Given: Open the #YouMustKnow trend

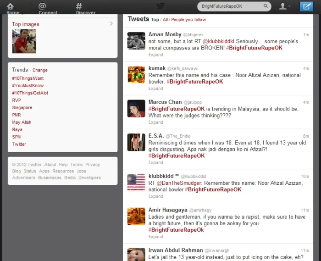Looking at the screenshot, I should coord(28,86).
